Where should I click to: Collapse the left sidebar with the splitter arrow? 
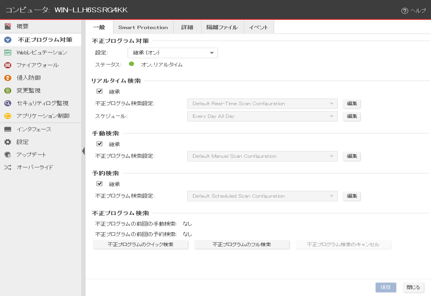83,151
